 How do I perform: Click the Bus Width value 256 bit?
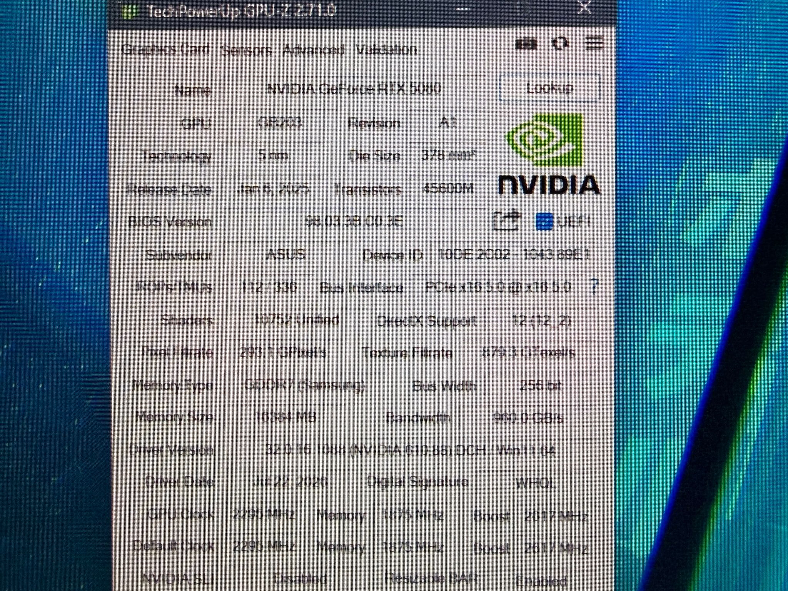[540, 385]
